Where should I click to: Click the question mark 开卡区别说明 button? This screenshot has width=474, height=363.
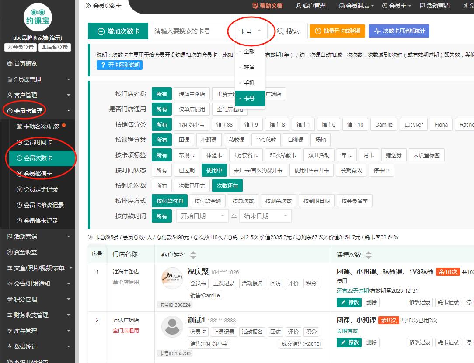tap(119, 65)
